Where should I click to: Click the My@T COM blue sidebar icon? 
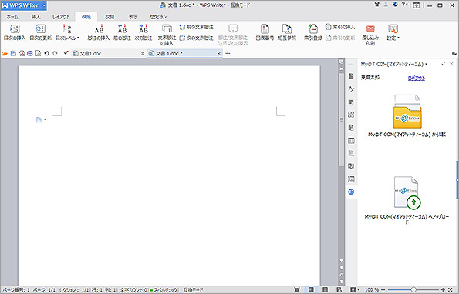[351, 192]
